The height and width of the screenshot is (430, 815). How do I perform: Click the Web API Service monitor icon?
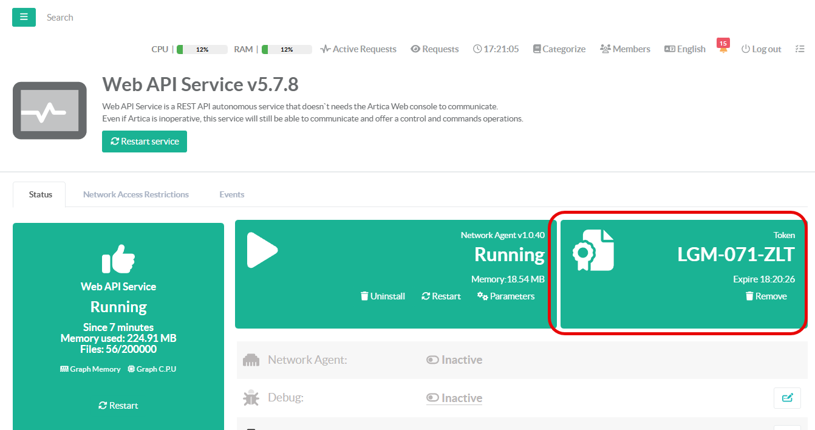(x=50, y=111)
